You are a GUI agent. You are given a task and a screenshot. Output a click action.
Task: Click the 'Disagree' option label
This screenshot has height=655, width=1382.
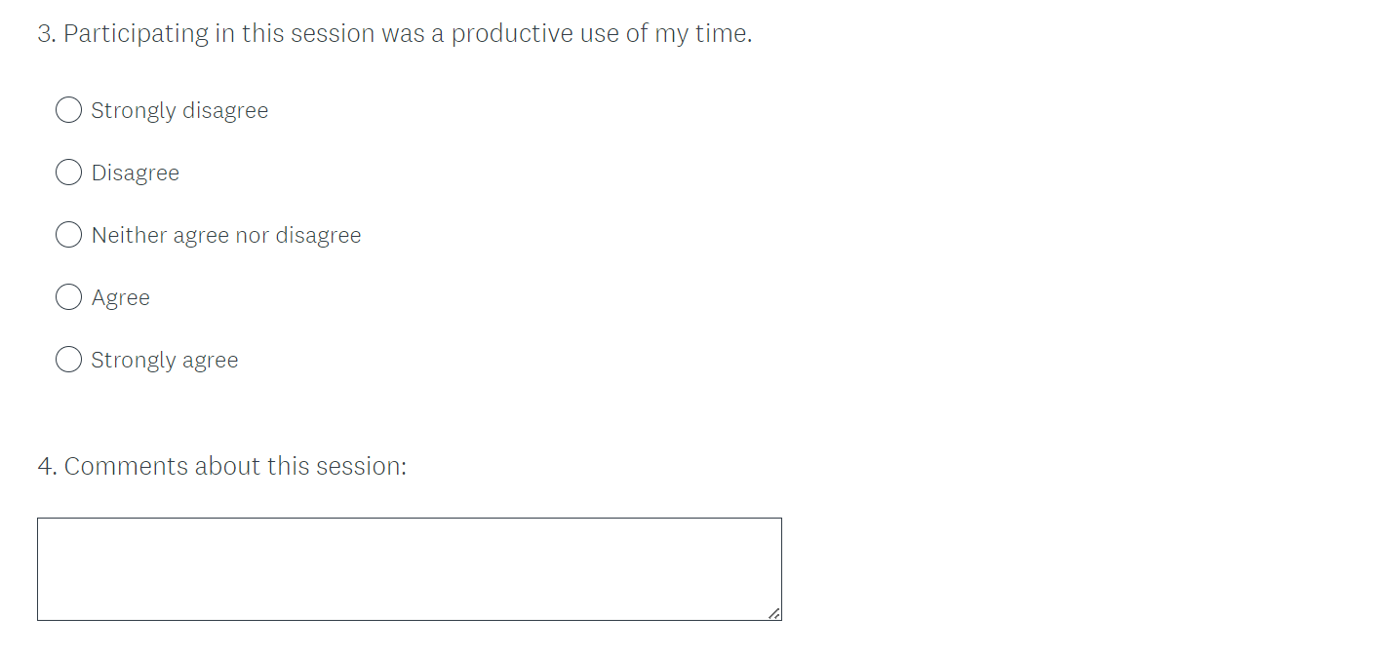click(136, 173)
